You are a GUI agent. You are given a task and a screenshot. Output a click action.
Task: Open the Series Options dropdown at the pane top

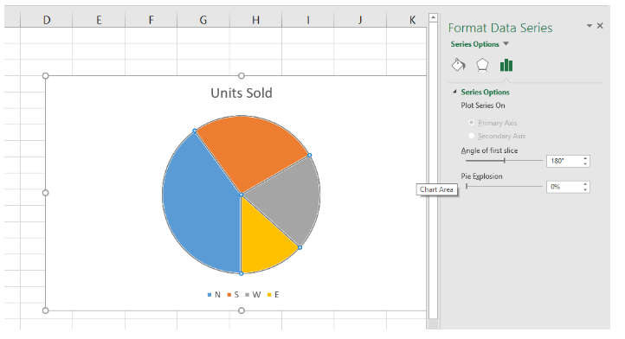pyautogui.click(x=506, y=44)
